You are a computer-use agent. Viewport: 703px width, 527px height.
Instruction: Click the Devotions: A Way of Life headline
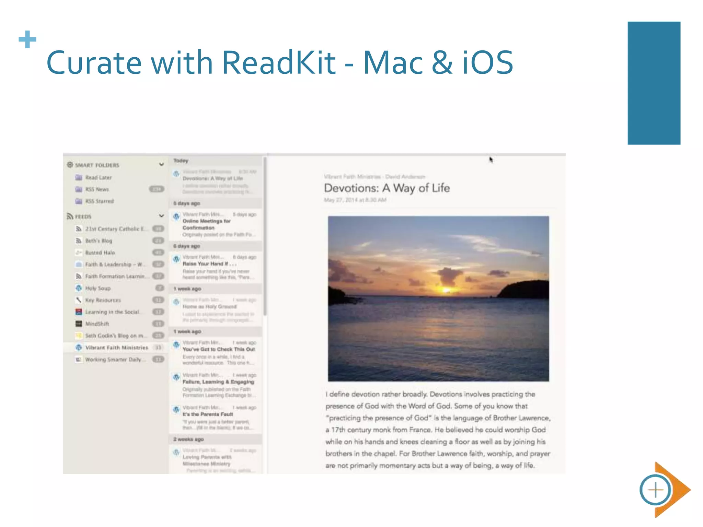point(387,188)
